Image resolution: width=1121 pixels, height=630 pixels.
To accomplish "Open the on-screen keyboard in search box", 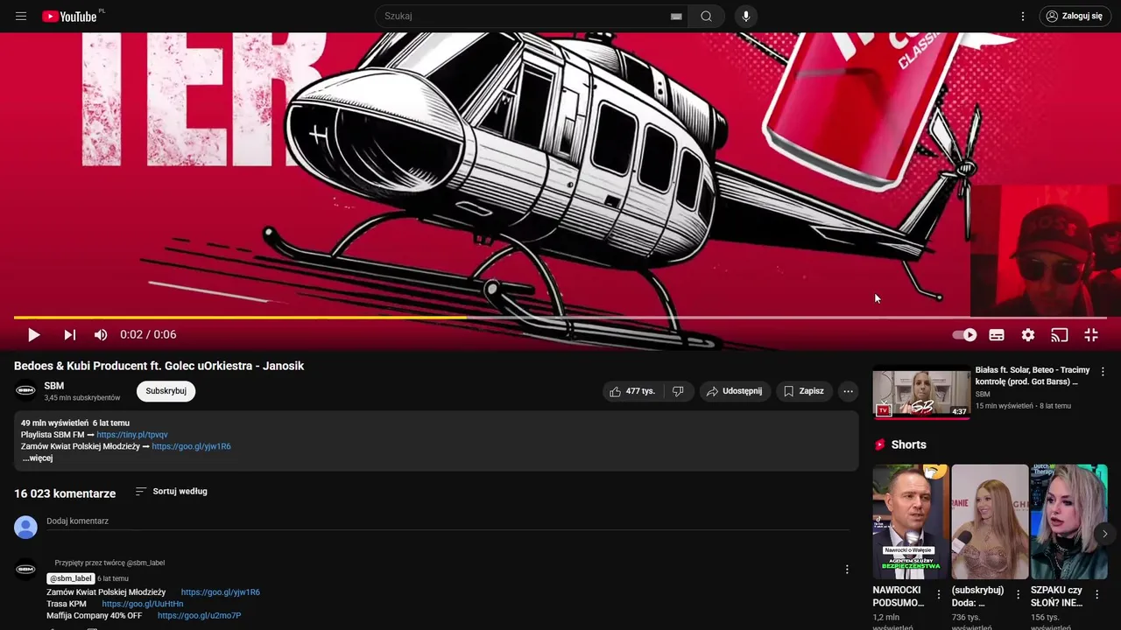I will [x=676, y=16].
